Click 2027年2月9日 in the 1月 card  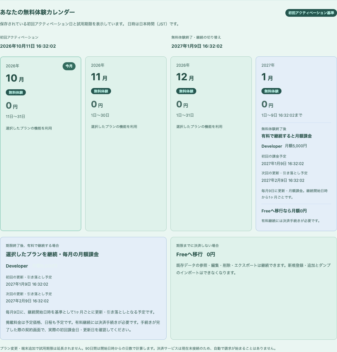[x=283, y=181]
